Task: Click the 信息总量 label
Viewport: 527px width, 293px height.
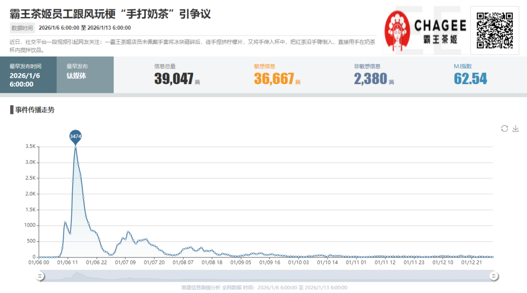Action: coord(165,66)
